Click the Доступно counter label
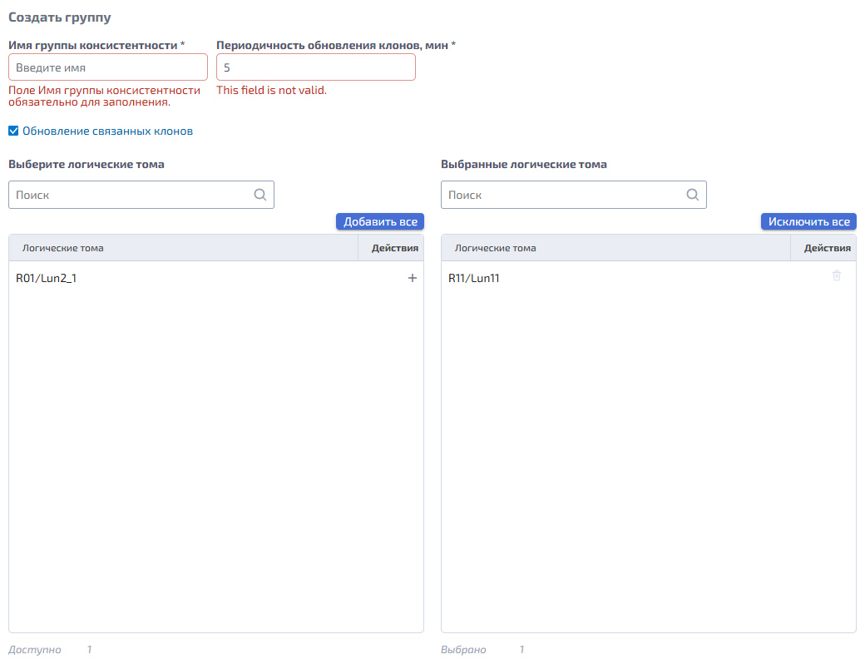Image resolution: width=865 pixels, height=664 pixels. coord(35,650)
